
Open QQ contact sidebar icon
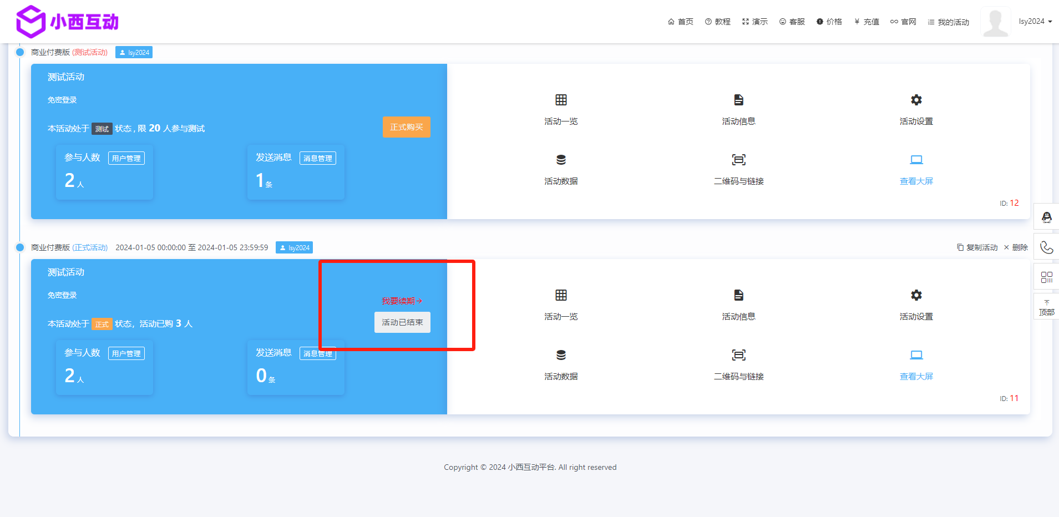[1046, 217]
